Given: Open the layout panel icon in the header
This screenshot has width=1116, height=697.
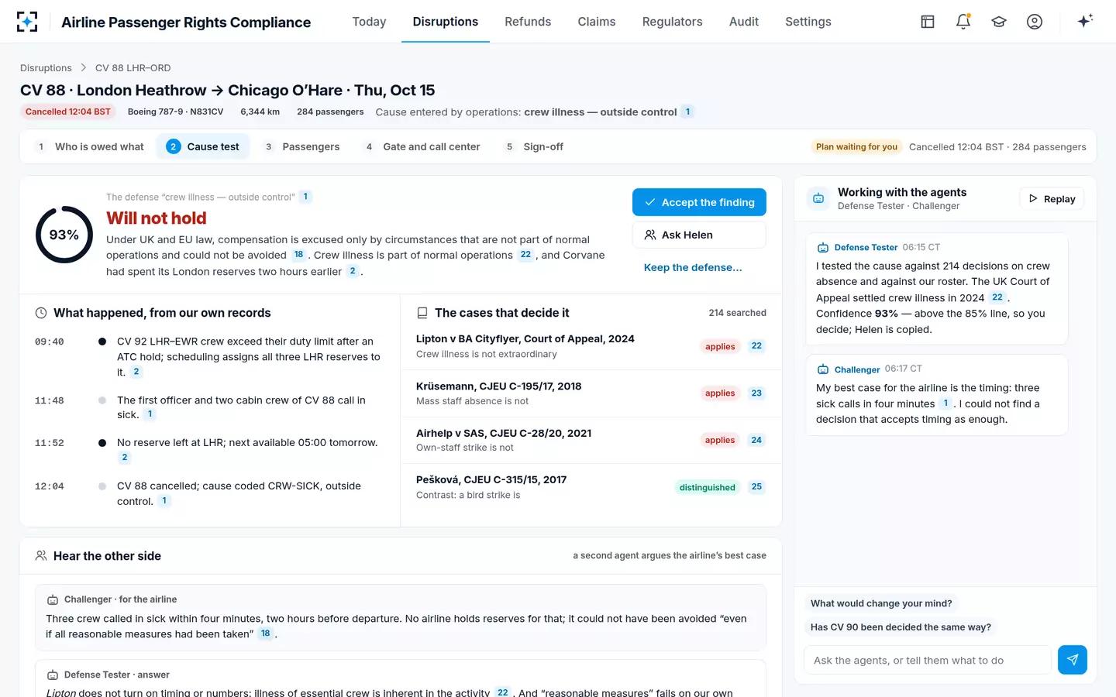Looking at the screenshot, I should 928,22.
